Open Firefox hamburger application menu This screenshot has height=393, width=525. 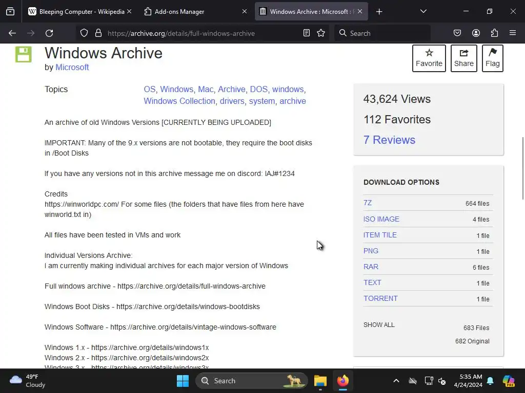point(513,33)
